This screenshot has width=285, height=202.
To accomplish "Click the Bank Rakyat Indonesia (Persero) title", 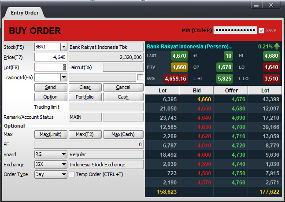I will 189,47.
